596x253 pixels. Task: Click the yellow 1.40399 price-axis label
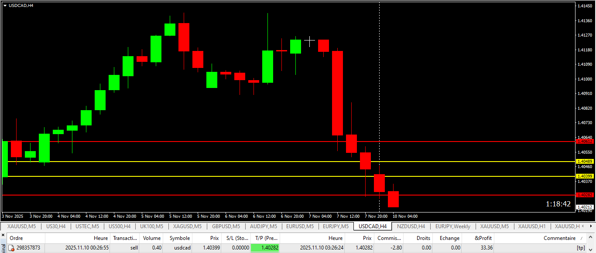585,176
